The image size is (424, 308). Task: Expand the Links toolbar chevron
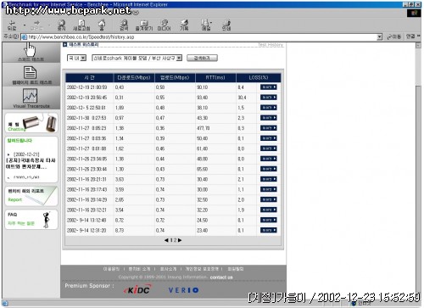[419, 36]
